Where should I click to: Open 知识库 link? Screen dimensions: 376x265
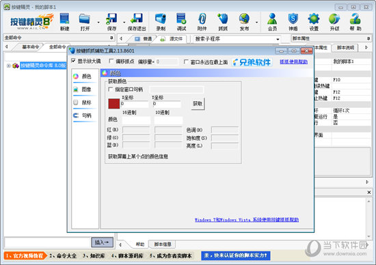click(94, 255)
